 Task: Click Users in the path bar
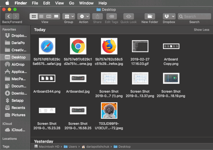70,147
